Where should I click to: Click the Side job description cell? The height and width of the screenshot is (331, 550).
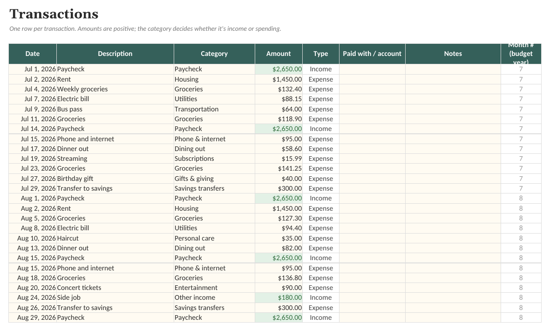[115, 297]
